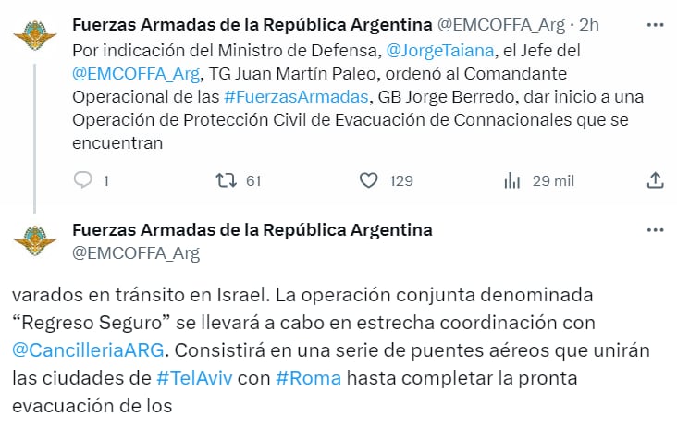
Task: Open the first tweet's more options menu
Action: pos(655,22)
